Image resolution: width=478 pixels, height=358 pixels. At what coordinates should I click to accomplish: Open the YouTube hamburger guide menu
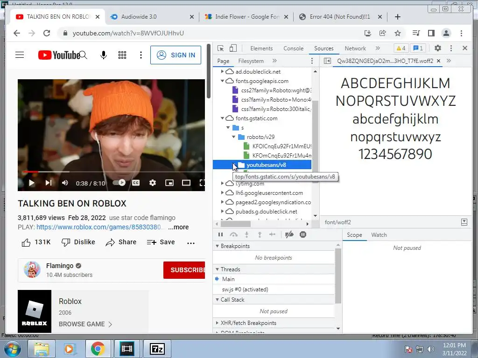pos(20,55)
